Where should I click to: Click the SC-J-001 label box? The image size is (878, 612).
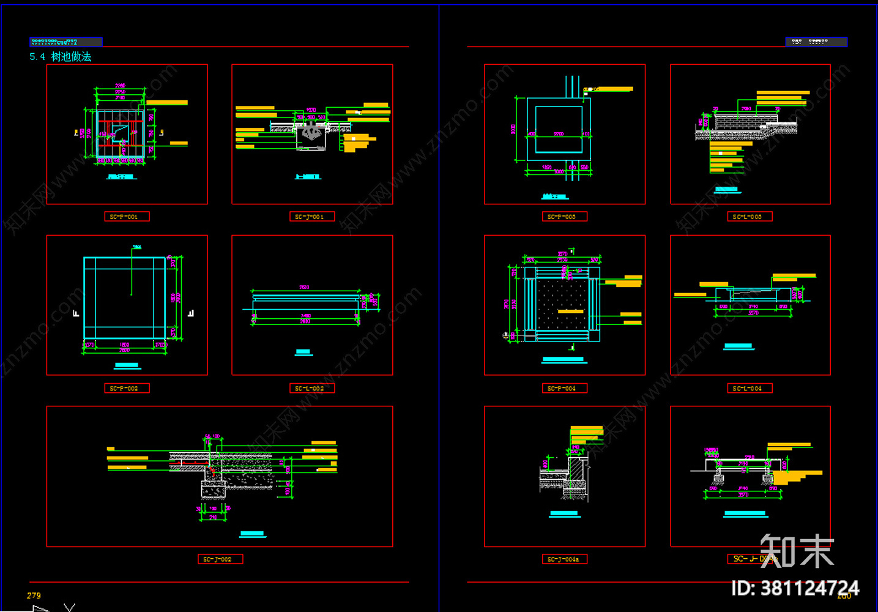[312, 217]
